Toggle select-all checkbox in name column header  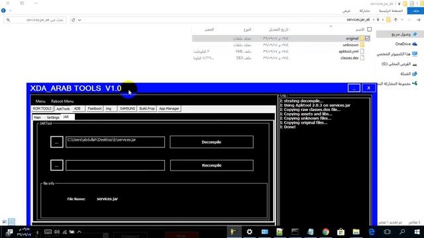point(370,29)
